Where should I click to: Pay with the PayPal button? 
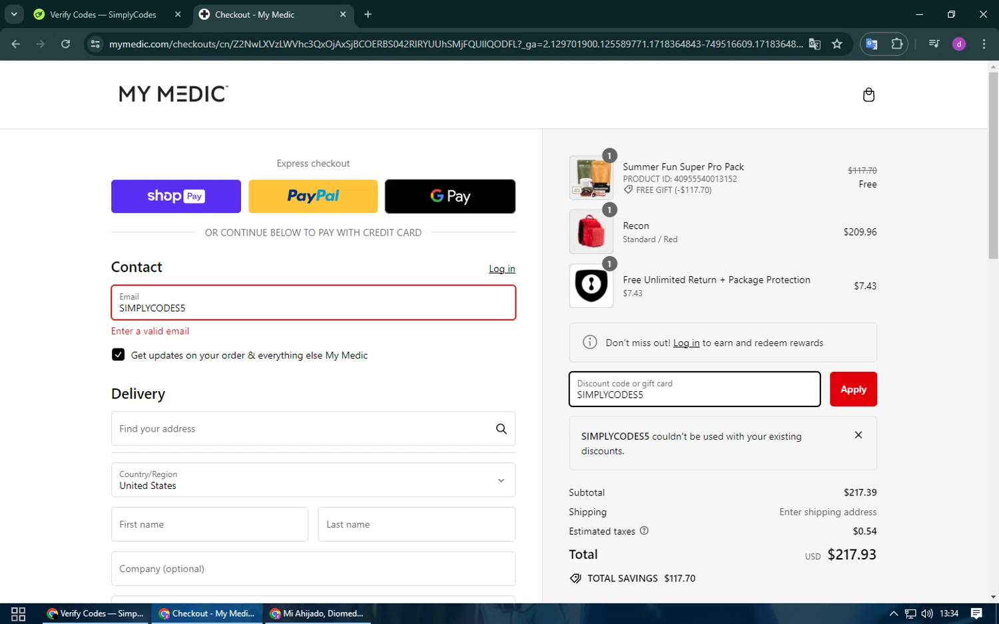313,196
